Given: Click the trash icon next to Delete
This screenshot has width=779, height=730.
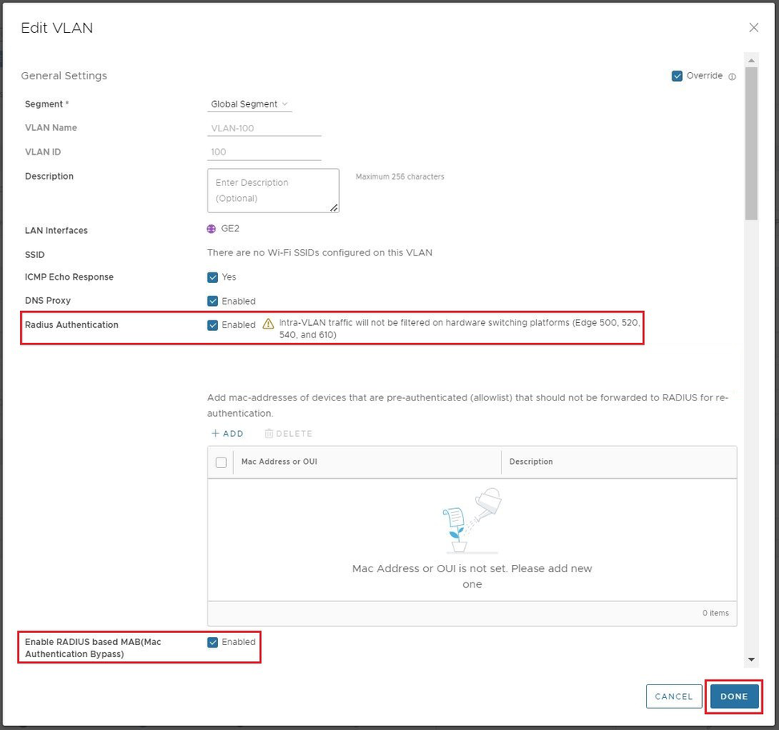Looking at the screenshot, I should (269, 434).
